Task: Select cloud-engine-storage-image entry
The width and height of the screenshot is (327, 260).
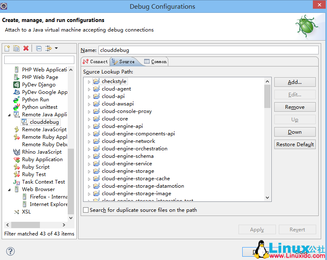Action: (x=136, y=194)
